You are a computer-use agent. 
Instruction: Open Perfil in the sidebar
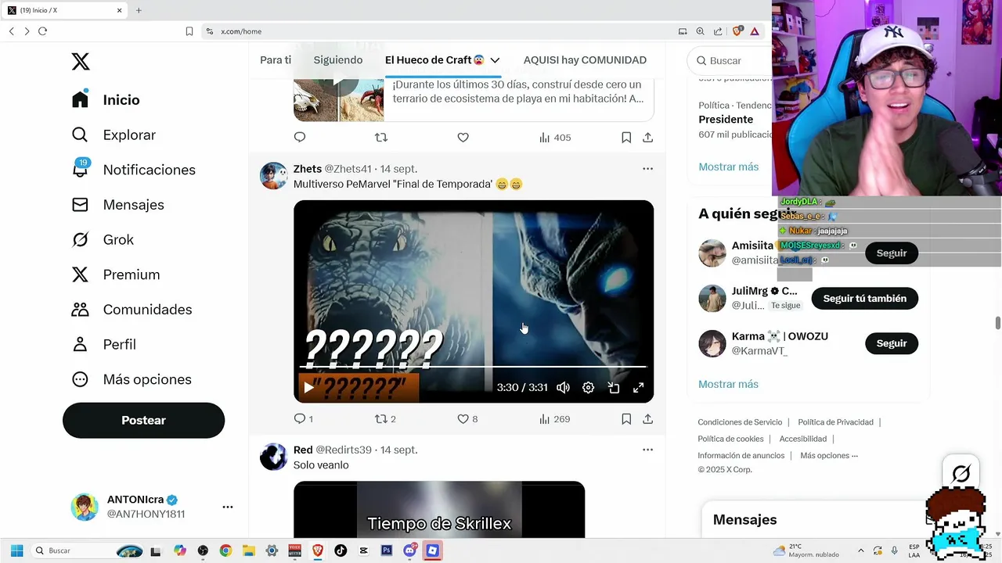tap(103, 344)
